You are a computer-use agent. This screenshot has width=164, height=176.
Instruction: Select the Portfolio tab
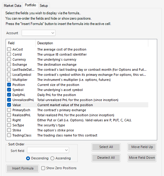31,5
